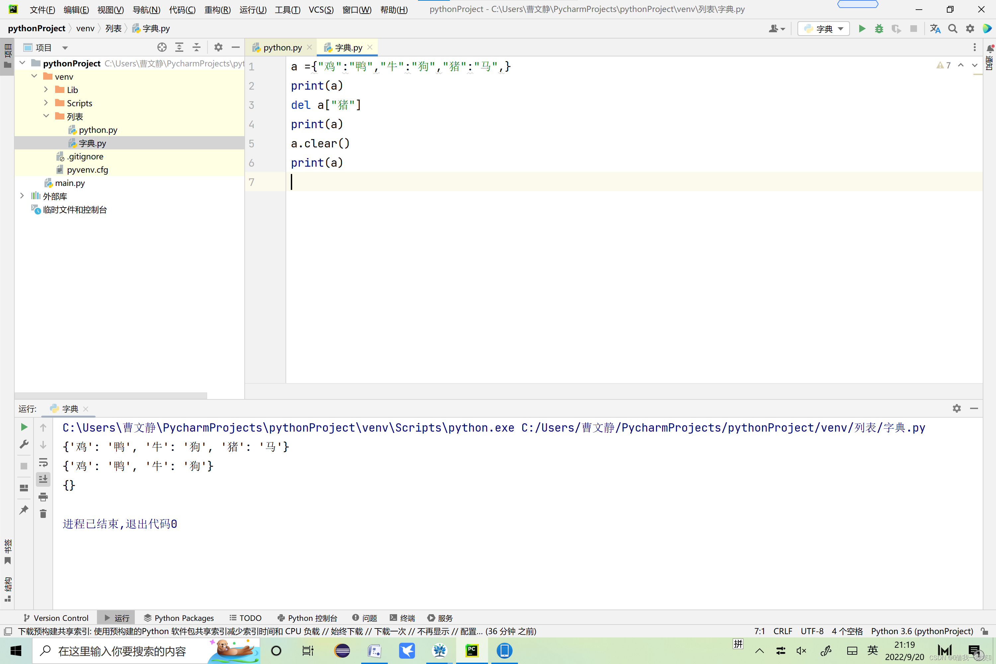This screenshot has width=996, height=664.
Task: Open notifications bell on right sidebar
Action: 990,49
